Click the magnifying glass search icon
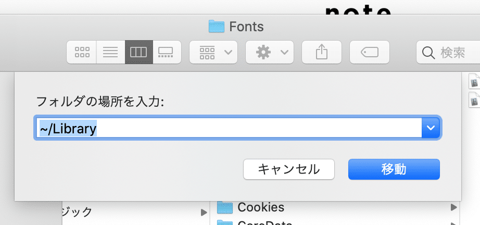Viewport: 480px width, 225px height. pos(428,53)
